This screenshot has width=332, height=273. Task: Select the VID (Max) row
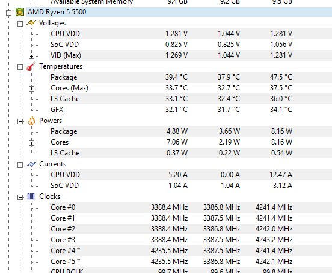[x=191, y=55]
